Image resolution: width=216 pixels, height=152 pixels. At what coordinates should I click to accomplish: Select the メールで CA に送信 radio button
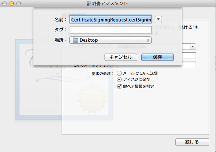click(x=119, y=73)
